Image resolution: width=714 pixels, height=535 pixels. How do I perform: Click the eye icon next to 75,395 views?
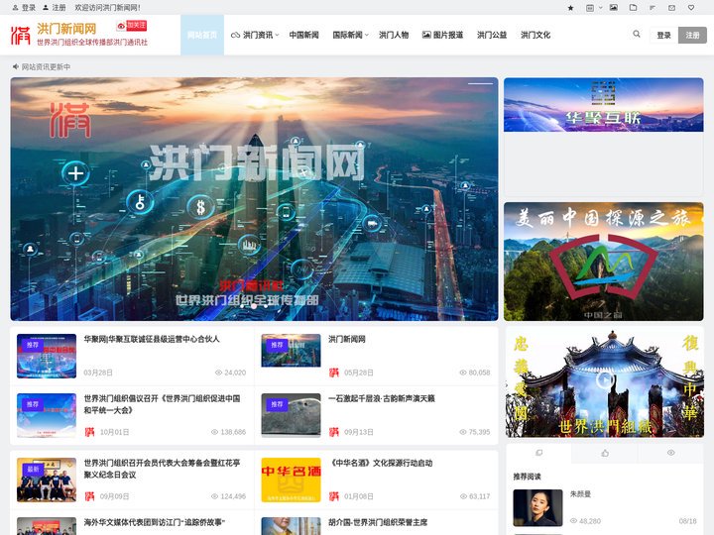463,432
